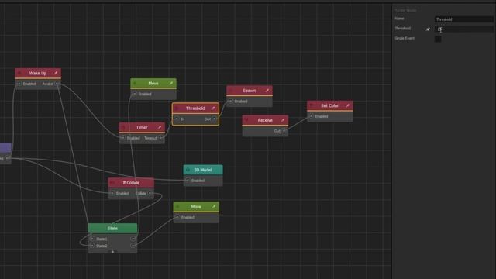Click the Out port on Receive node
Image resolution: width=496 pixels, height=279 pixels.
(284, 131)
